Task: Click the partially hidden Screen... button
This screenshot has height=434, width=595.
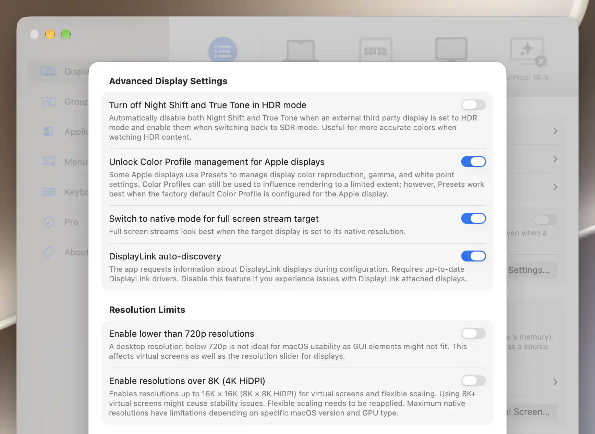Action: pos(532,412)
